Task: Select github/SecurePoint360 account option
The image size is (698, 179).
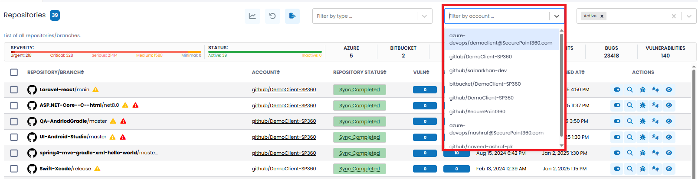Action: coord(501,112)
